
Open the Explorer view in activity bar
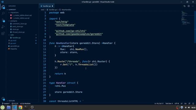tap(3, 7)
